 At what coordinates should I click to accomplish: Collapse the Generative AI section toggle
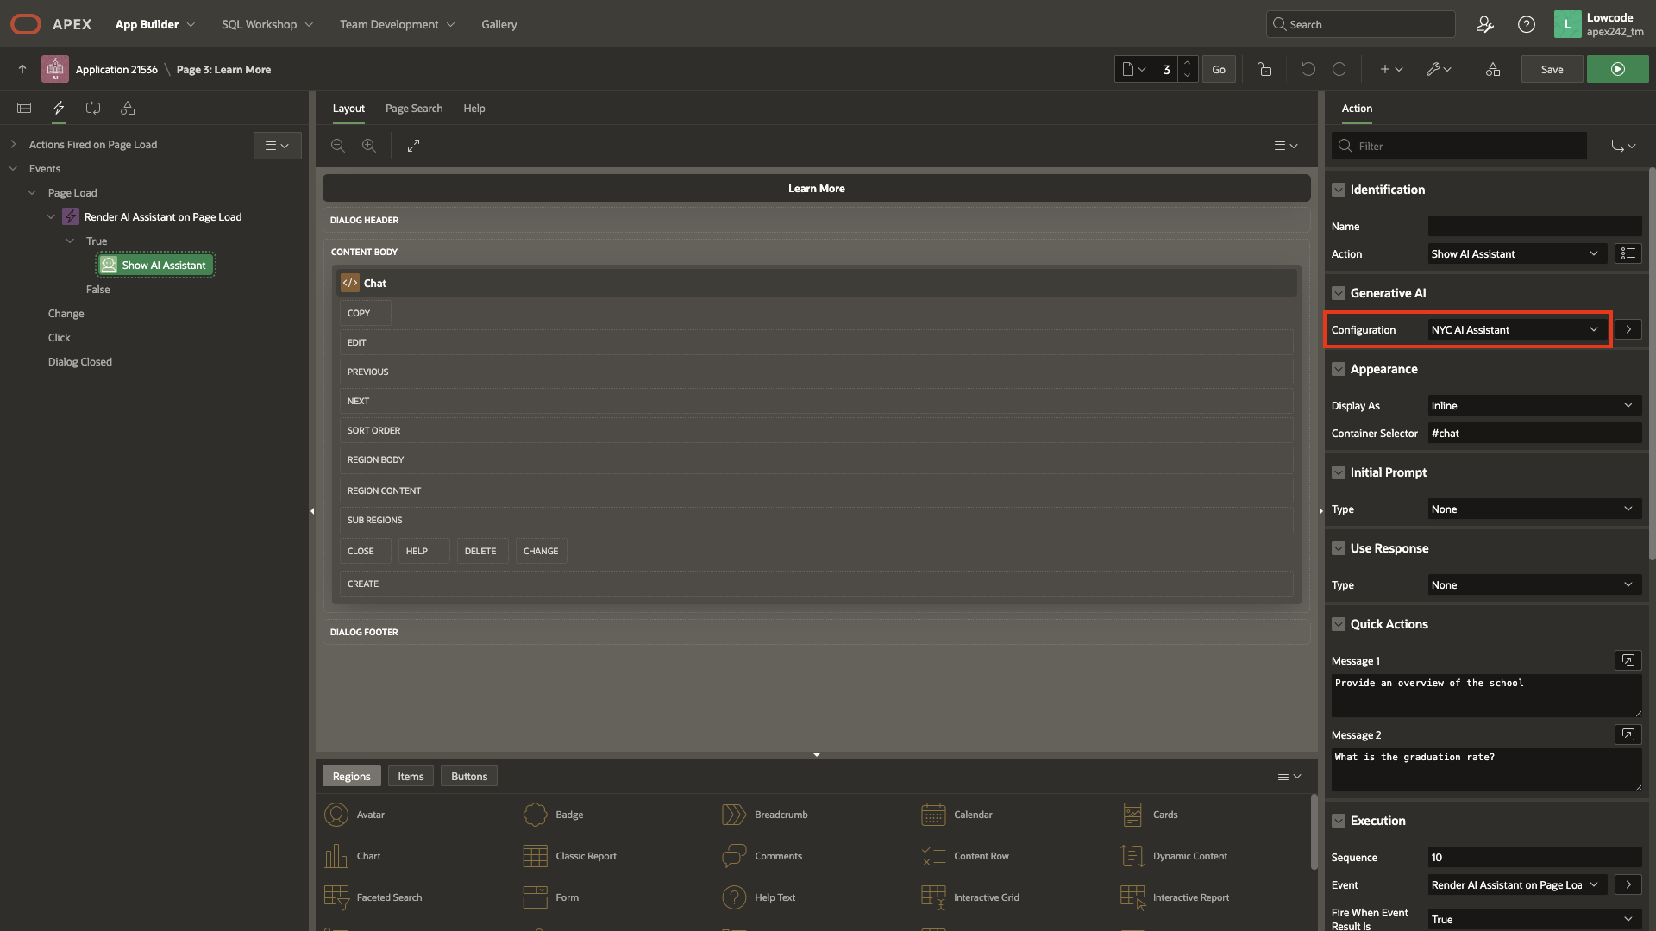(x=1339, y=293)
